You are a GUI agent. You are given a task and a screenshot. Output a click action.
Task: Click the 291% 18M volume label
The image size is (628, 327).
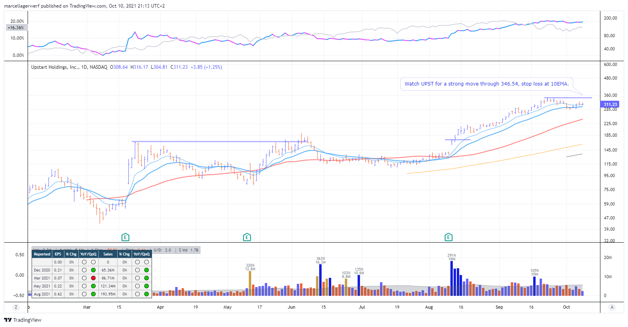[452, 257]
